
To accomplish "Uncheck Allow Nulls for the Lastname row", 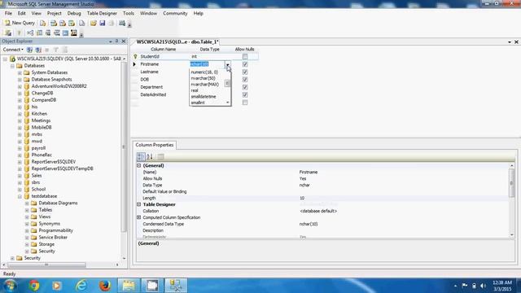I will click(x=245, y=72).
